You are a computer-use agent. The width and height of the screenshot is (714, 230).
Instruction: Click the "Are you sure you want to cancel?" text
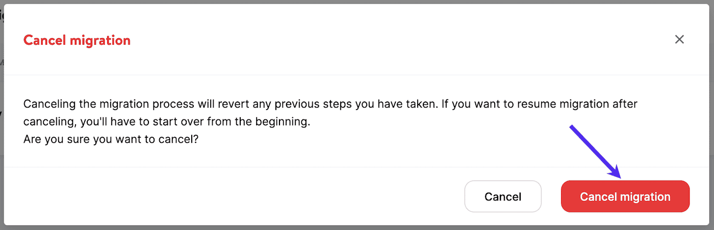[111, 139]
